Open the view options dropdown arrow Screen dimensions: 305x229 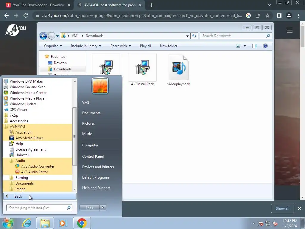pos(245,46)
